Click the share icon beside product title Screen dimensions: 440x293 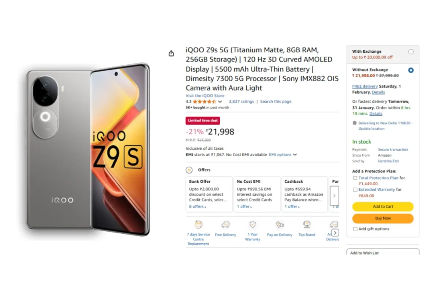(171, 53)
